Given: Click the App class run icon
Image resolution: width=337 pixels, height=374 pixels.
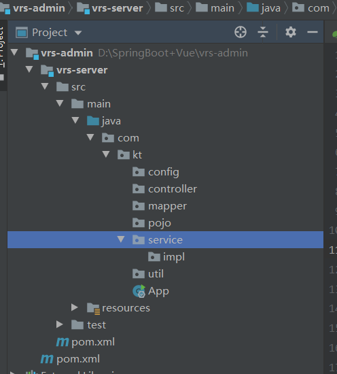Looking at the screenshot, I should click(139, 291).
